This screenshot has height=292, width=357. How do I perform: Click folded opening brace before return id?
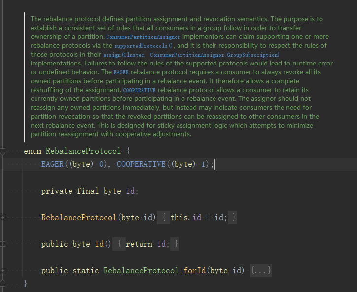[120, 244]
